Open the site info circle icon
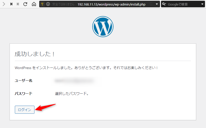The image size is (206, 128). [48, 4]
